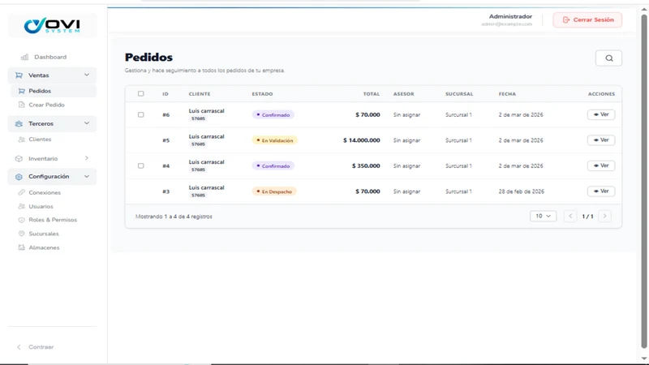Open the rows-per-page dropdown showing 10
Viewport: 649px width, 365px height.
[x=543, y=216]
